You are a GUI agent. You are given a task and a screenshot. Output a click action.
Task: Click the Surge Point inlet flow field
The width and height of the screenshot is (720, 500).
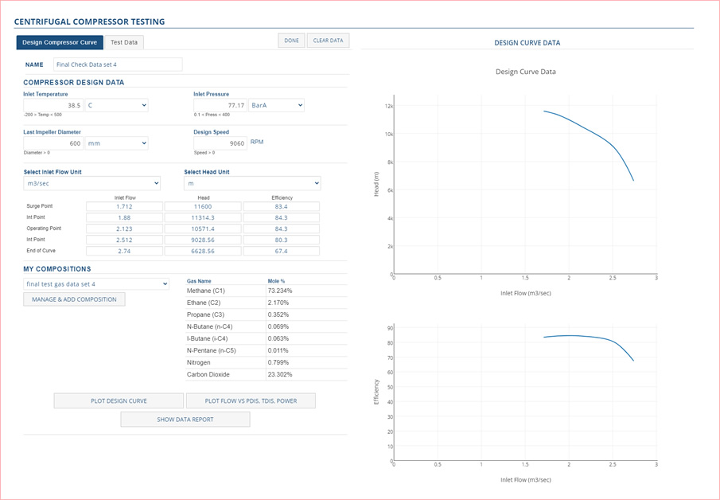124,207
